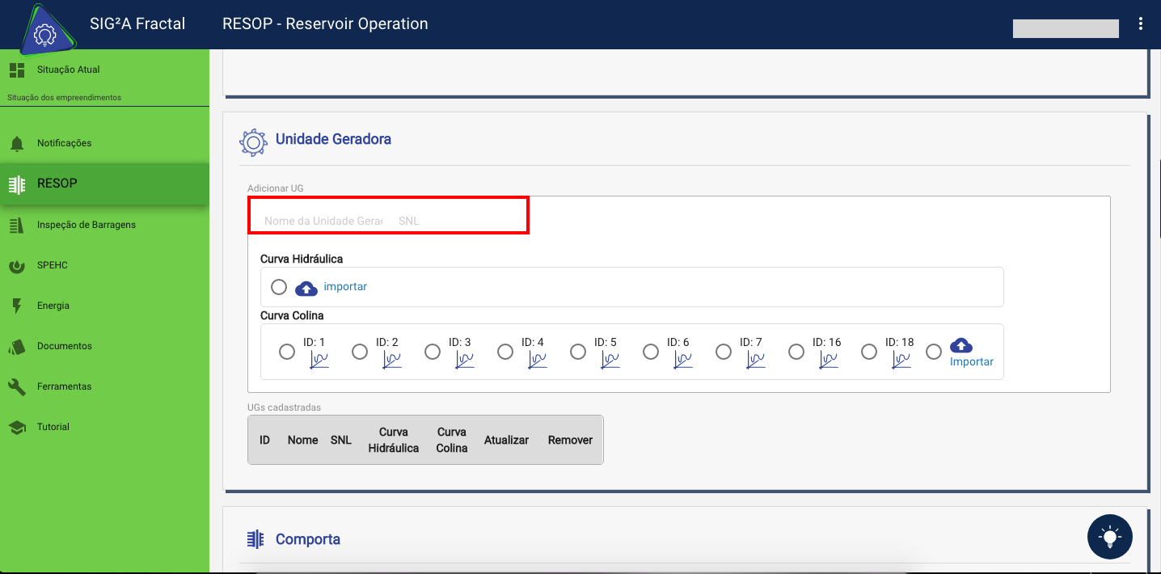This screenshot has height=574, width=1161.
Task: Open the curve chart icon for ID: 5
Action: (x=610, y=360)
